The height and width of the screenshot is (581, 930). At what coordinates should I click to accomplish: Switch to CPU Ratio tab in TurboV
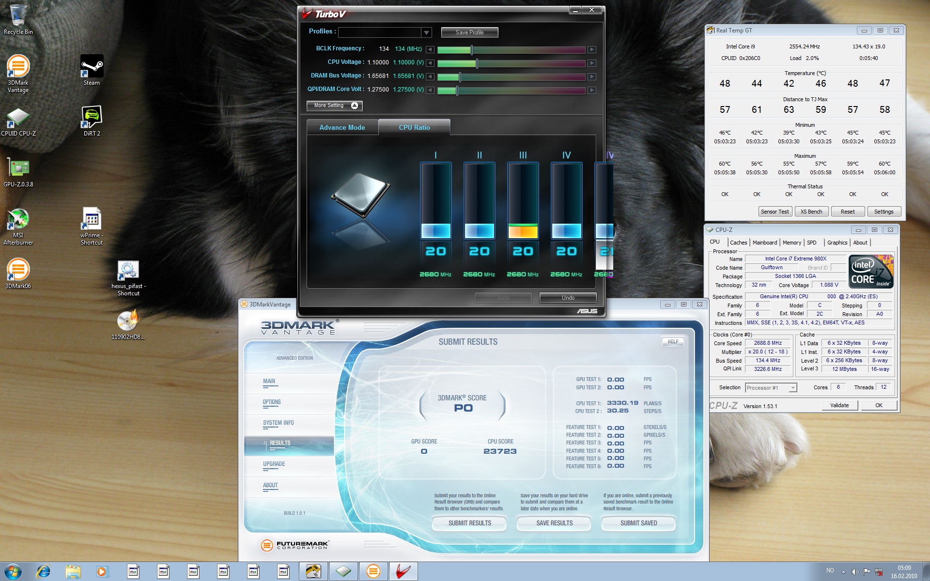coord(414,127)
